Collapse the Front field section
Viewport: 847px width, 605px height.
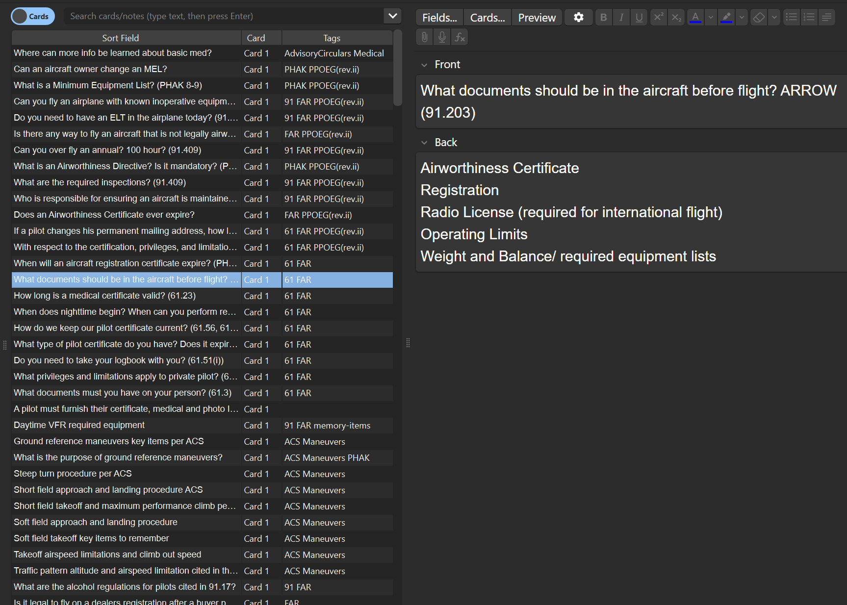point(424,64)
